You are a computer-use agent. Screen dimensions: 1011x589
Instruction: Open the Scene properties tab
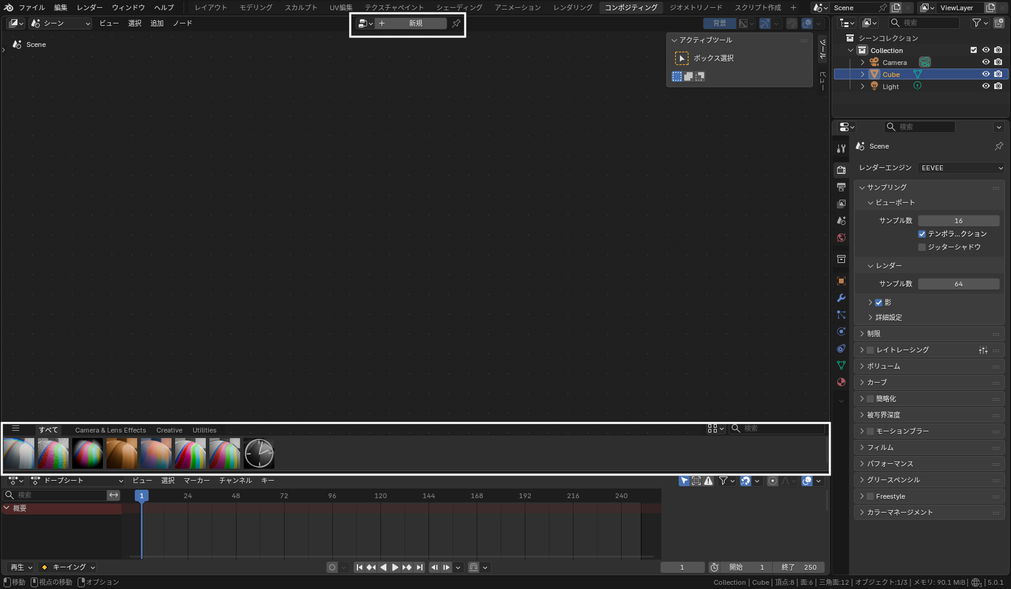point(841,221)
